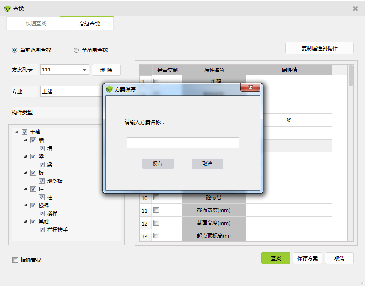
Task: Click the green 查找 button
Action: (275, 258)
